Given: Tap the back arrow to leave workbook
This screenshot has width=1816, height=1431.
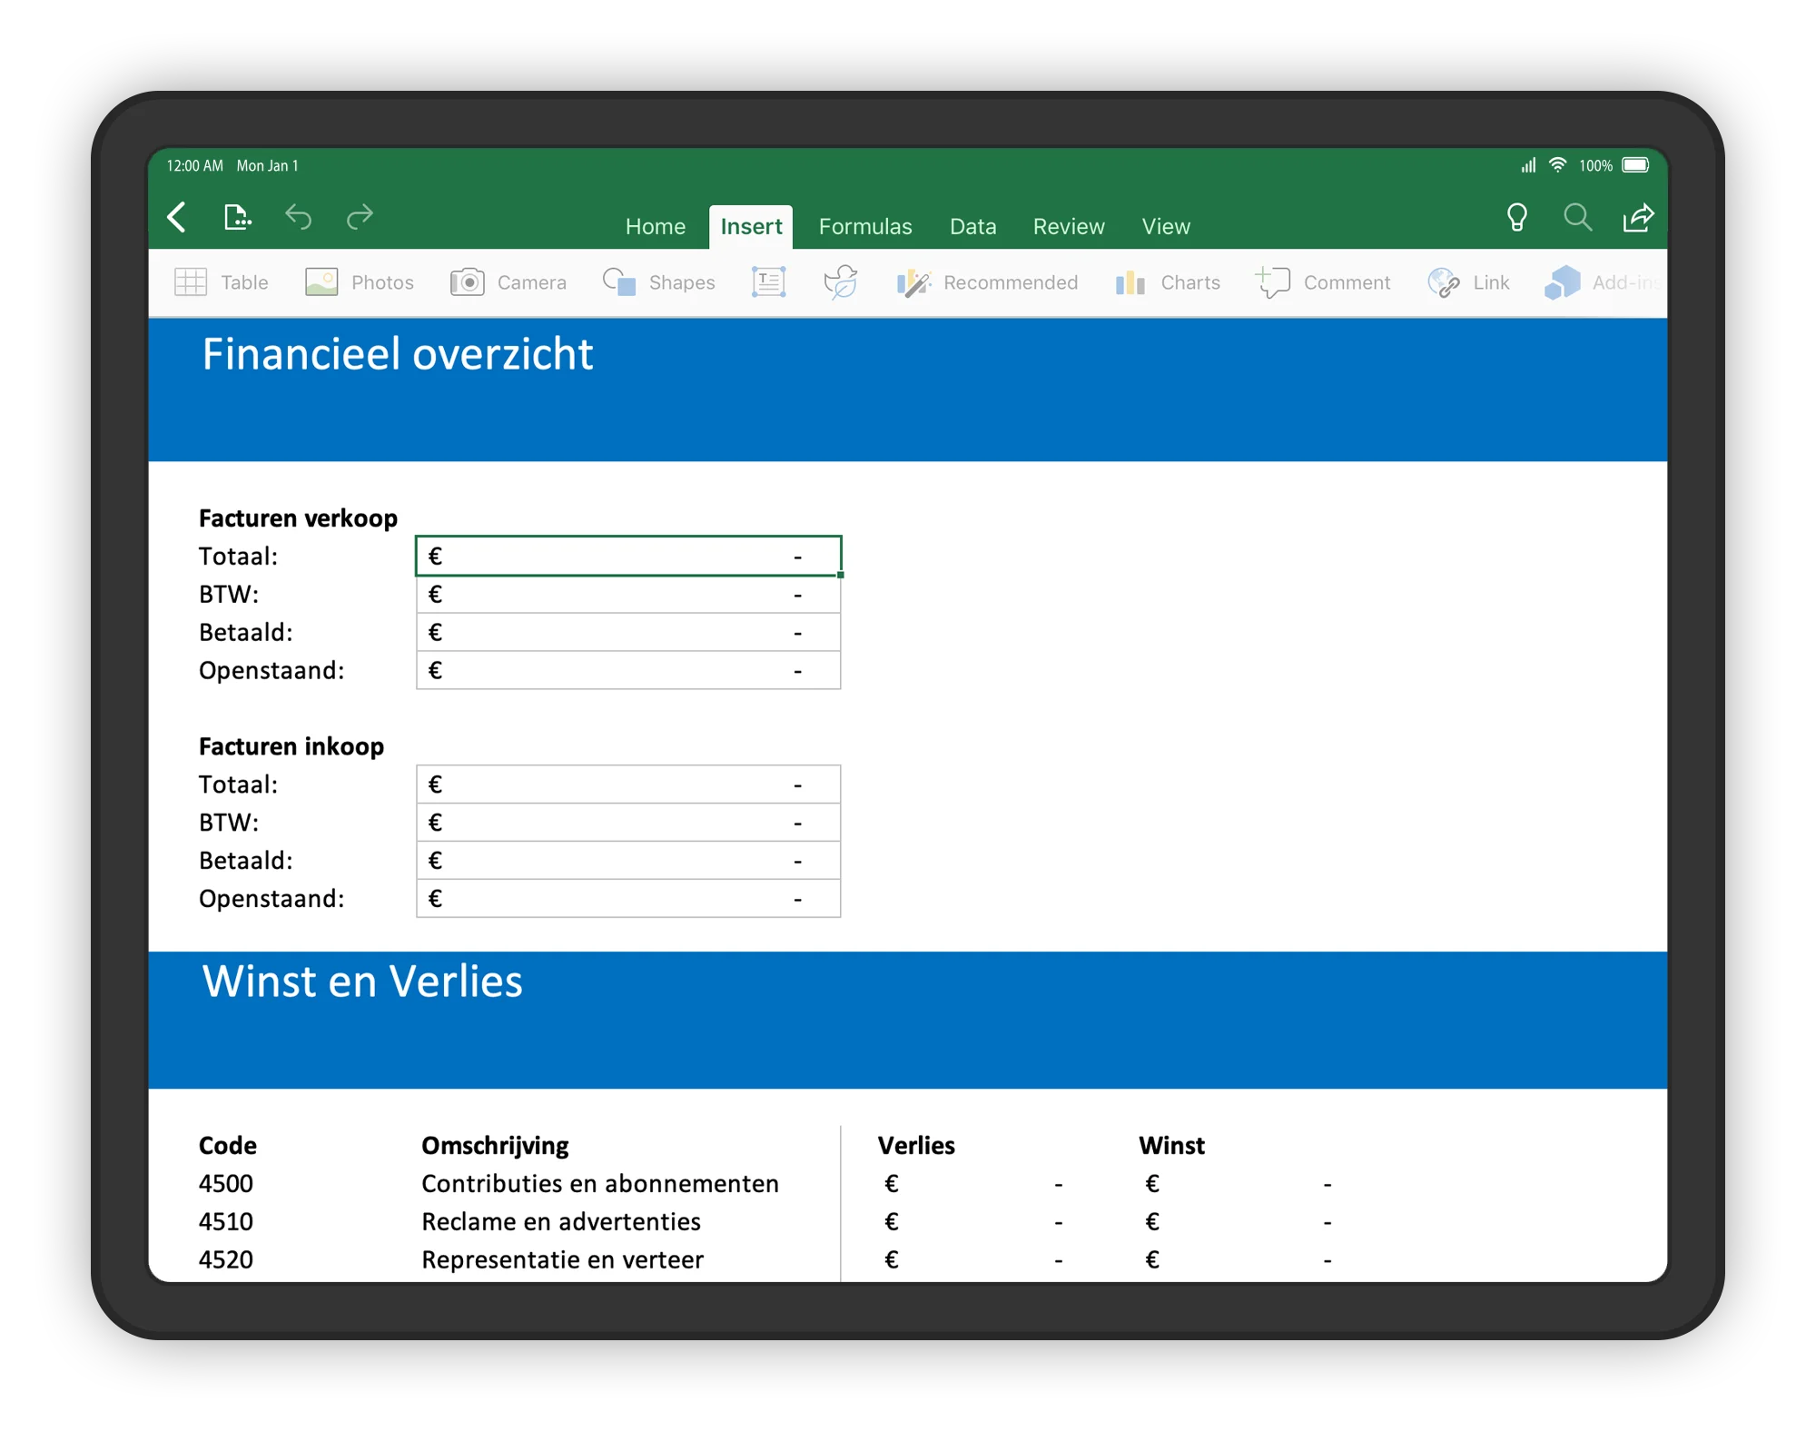Looking at the screenshot, I should [177, 218].
